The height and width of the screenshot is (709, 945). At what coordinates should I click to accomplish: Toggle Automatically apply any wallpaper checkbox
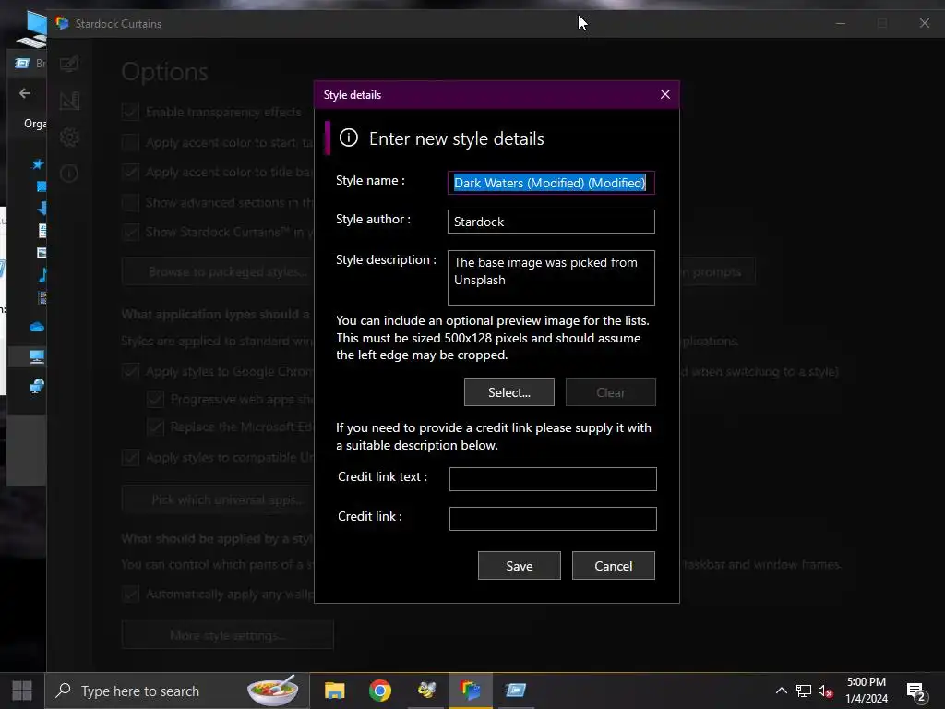coord(130,594)
